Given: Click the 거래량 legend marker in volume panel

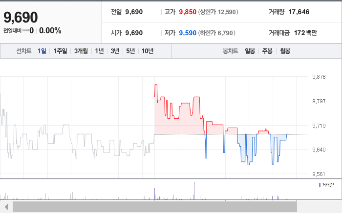Looking at the screenshot, I should click(320, 185).
